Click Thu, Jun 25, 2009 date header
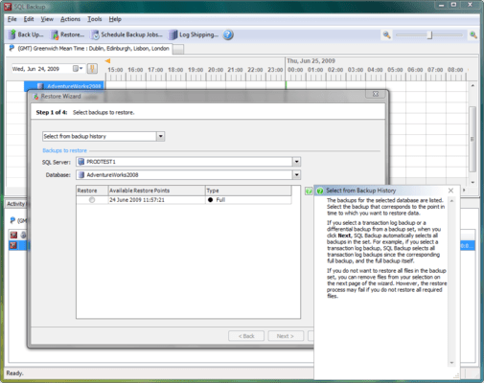This screenshot has width=484, height=383. (311, 61)
